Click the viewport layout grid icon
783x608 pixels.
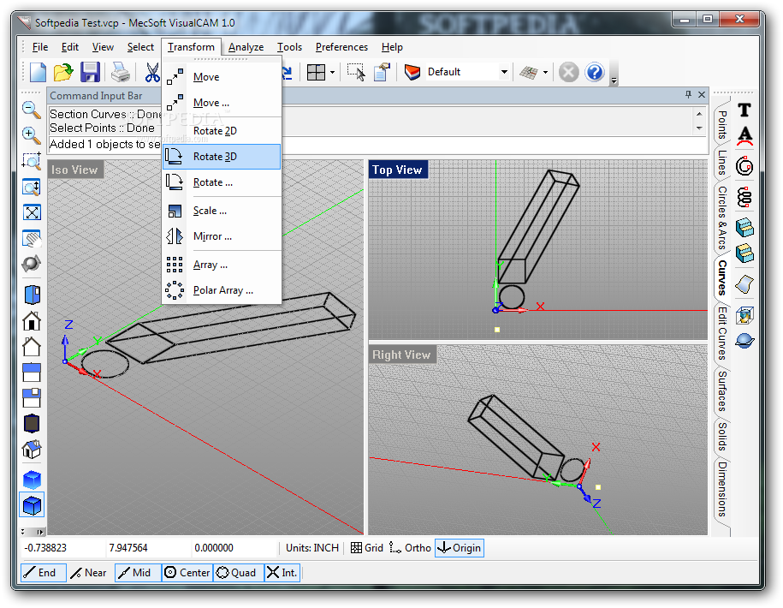(x=316, y=73)
